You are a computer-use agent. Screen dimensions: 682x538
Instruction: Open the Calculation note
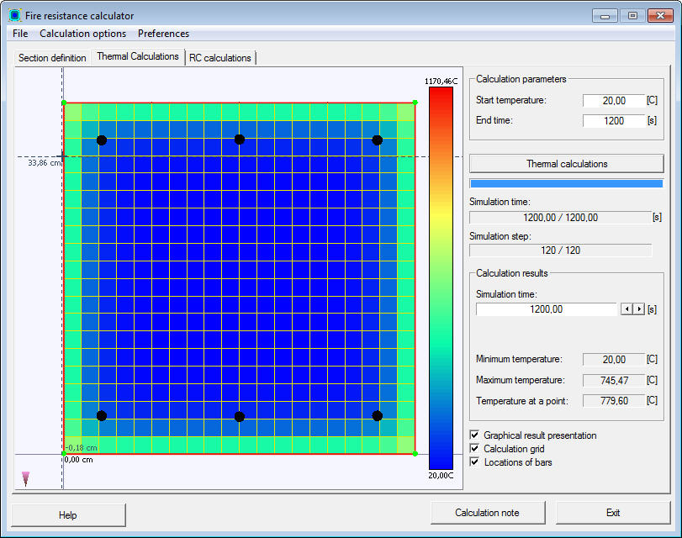point(488,513)
